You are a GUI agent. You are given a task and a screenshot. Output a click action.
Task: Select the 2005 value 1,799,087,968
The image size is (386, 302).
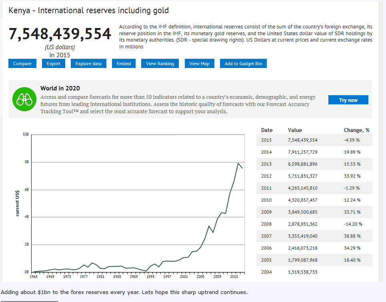(x=303, y=260)
